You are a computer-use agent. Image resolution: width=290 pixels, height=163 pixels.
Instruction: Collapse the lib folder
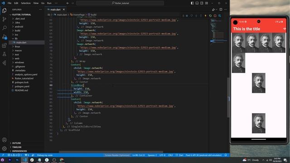click(16, 38)
